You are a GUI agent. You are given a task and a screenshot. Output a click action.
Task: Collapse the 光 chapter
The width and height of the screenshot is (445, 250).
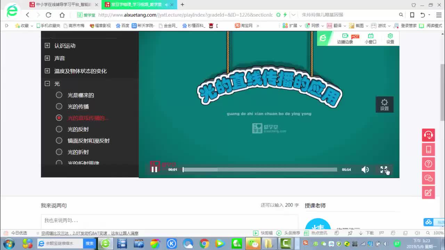tap(47, 84)
